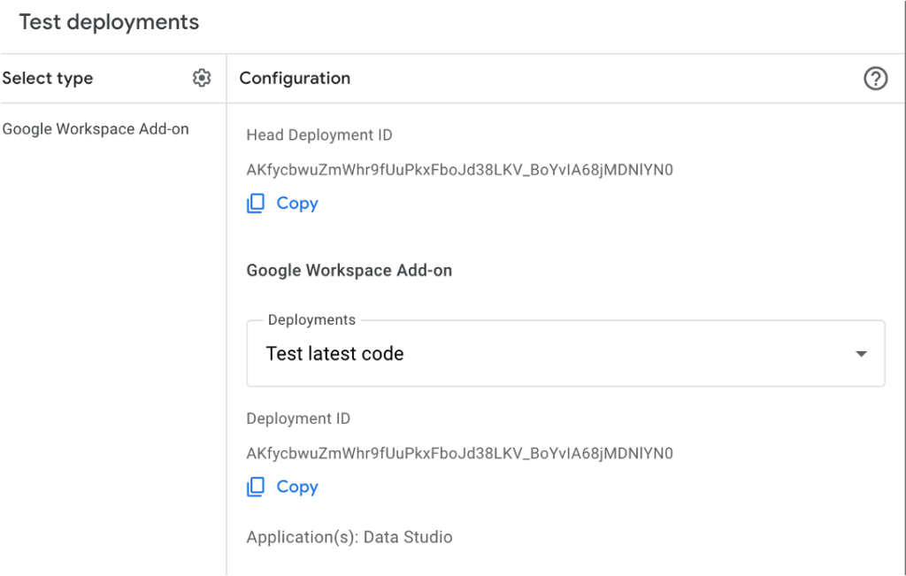Click the Configuration heading
This screenshot has width=906, height=576.
coord(295,78)
